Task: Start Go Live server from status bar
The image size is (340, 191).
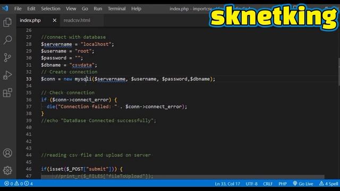Action: click(303, 184)
